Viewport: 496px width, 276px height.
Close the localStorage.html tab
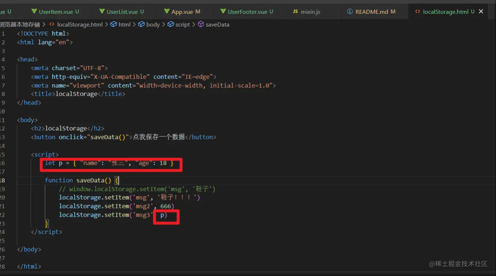tap(481, 12)
